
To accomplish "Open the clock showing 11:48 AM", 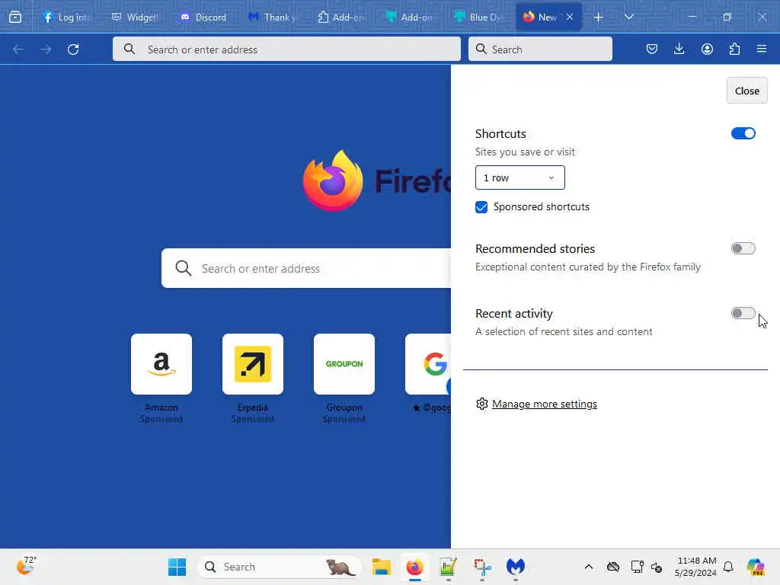I will (696, 567).
